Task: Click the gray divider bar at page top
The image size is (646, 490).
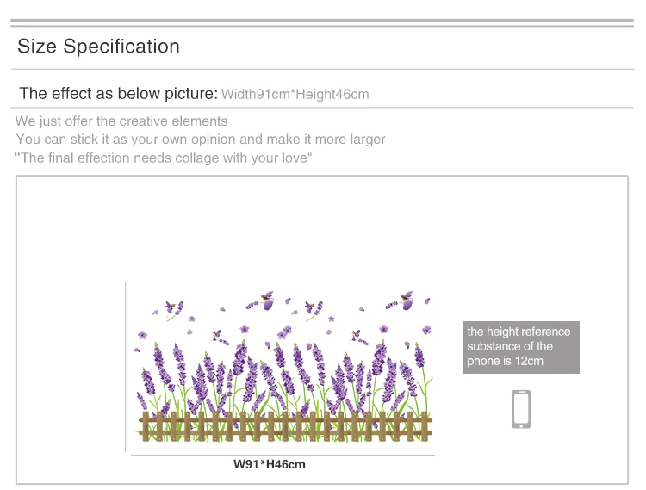Action: tap(322, 20)
